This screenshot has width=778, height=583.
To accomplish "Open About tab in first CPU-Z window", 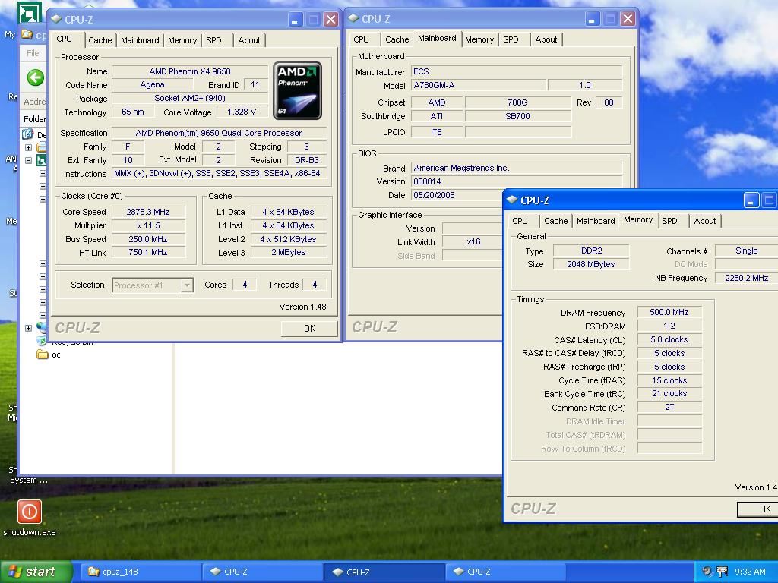I will (248, 41).
